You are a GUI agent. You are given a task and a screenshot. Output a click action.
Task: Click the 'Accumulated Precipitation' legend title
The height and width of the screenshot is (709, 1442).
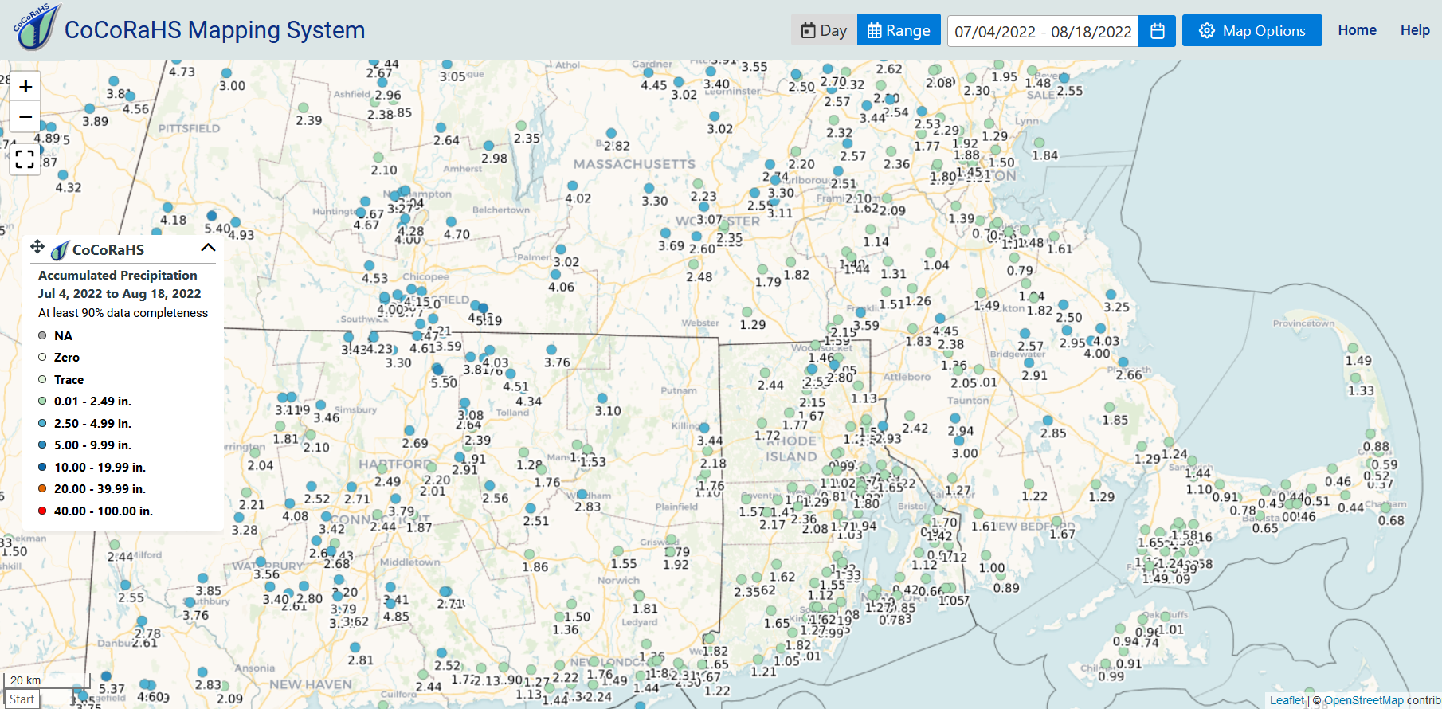[118, 275]
